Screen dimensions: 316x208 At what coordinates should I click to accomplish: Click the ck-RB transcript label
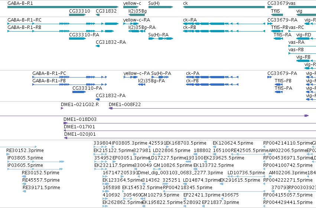(189, 27)
